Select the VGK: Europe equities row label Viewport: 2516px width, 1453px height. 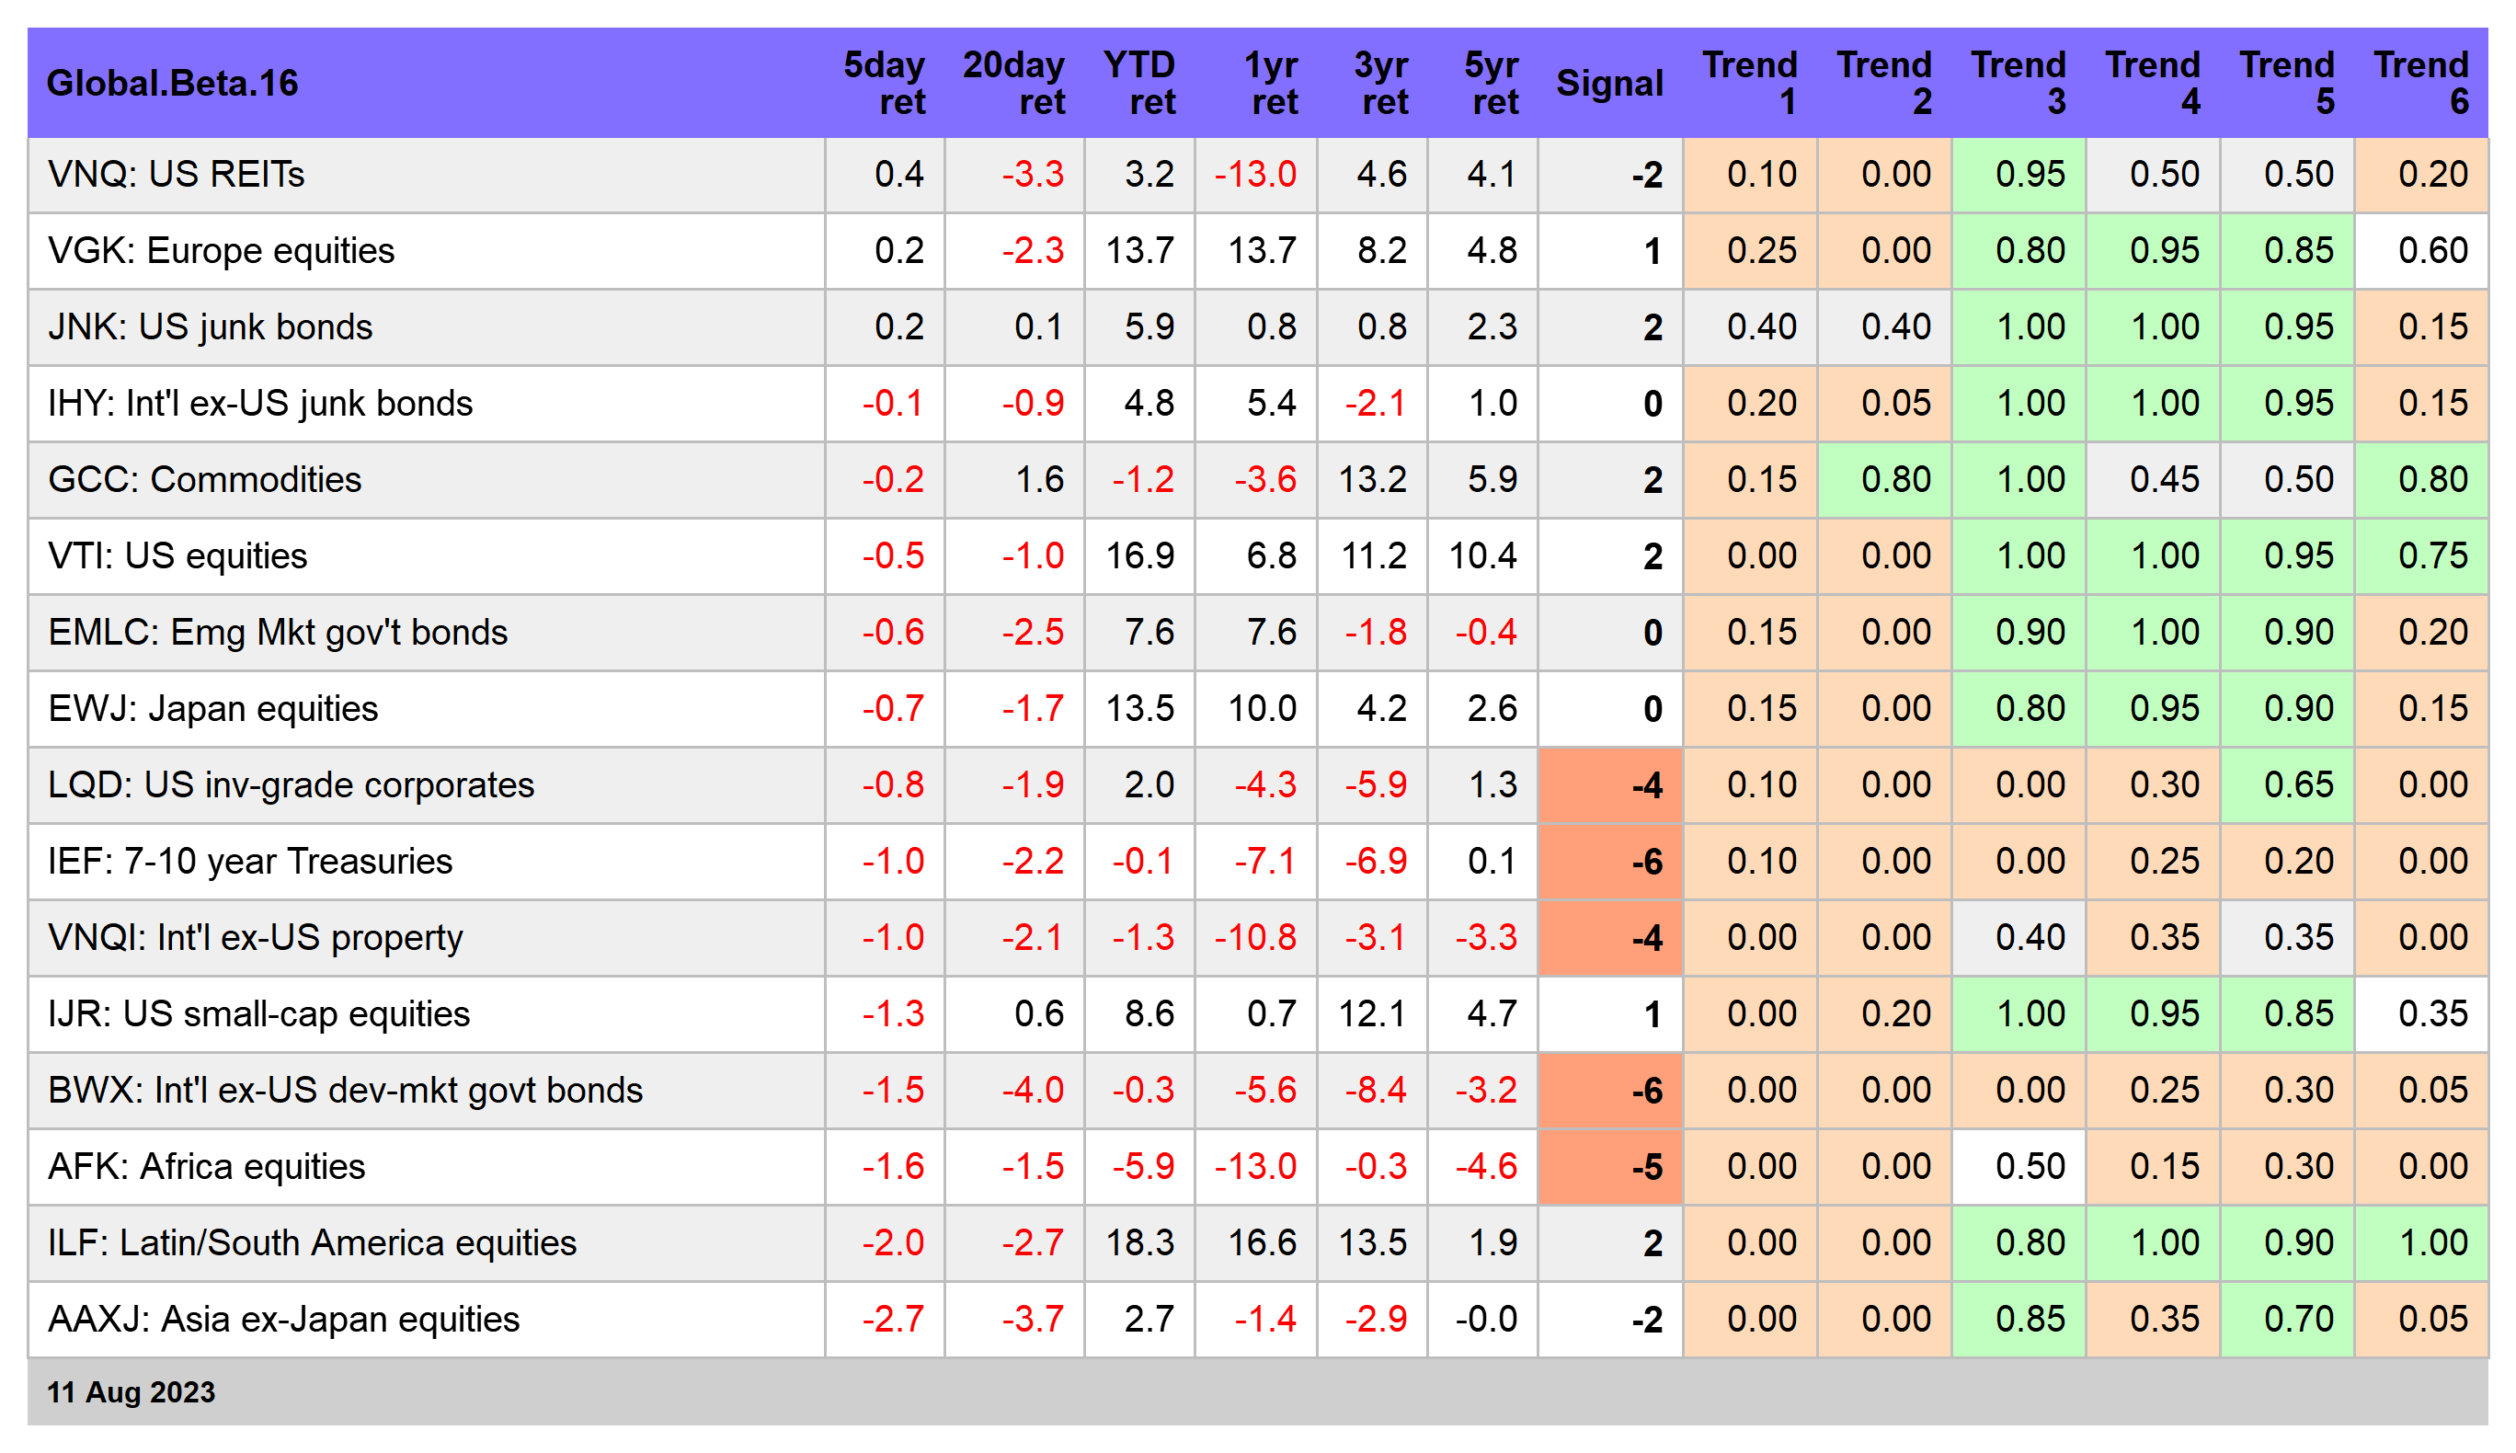pyautogui.click(x=221, y=250)
